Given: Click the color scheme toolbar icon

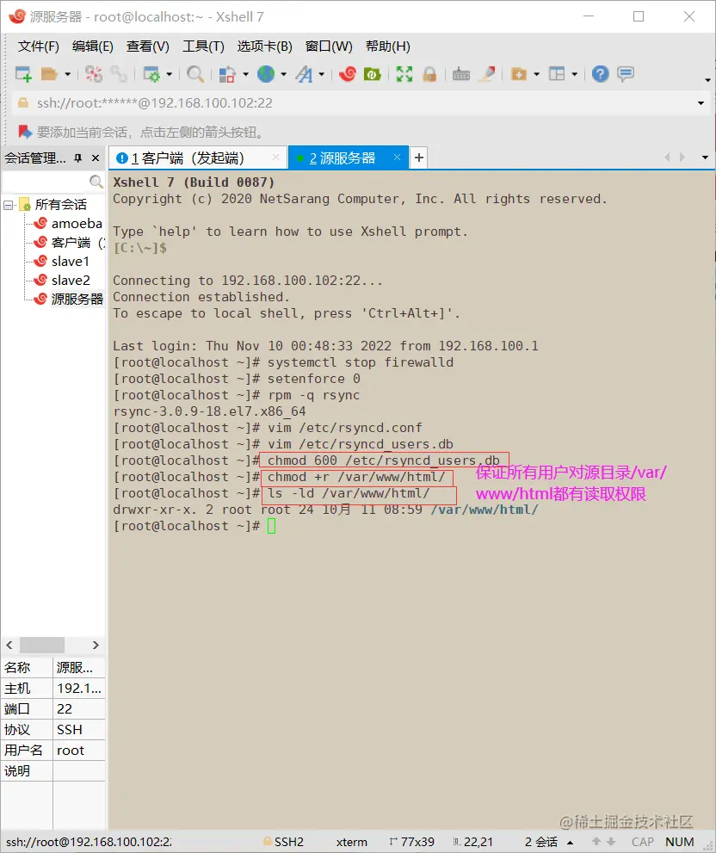Looking at the screenshot, I should pyautogui.click(x=227, y=73).
